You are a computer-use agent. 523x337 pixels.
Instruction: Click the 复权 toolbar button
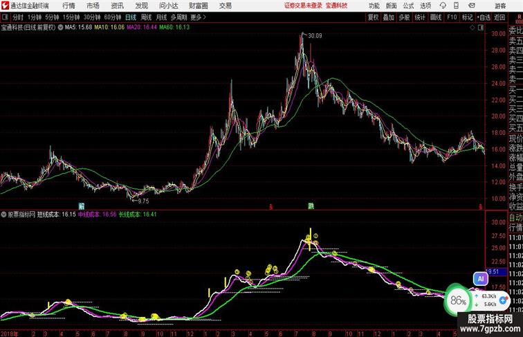click(x=373, y=17)
